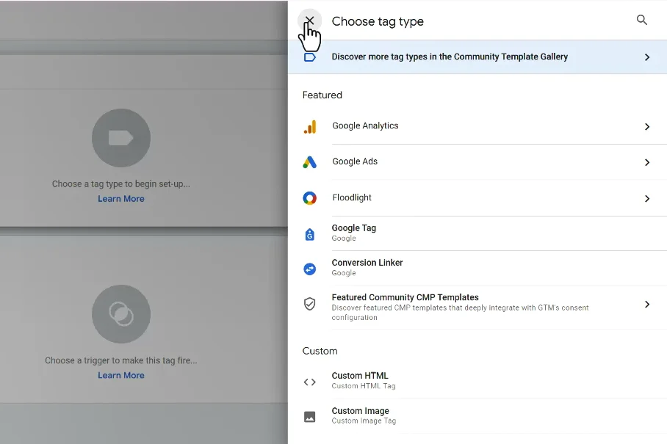This screenshot has width=667, height=444.
Task: Open search in tag type panel
Action: tap(641, 20)
